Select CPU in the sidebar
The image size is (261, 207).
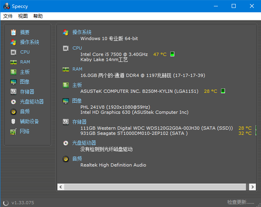coord(25,52)
